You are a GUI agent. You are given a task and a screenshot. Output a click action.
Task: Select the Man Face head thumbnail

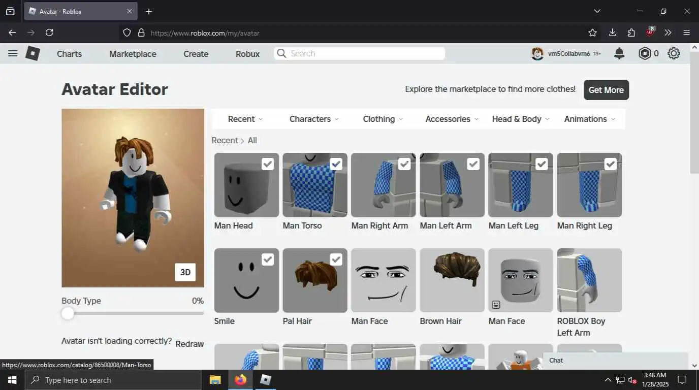pyautogui.click(x=521, y=280)
